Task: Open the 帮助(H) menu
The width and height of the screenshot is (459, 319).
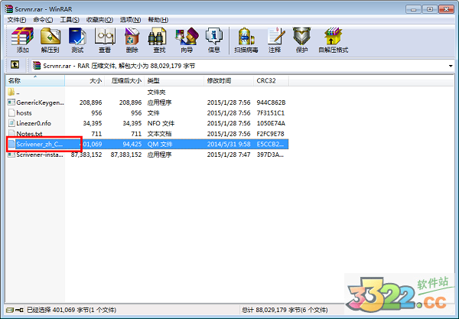Action: pyautogui.click(x=158, y=20)
